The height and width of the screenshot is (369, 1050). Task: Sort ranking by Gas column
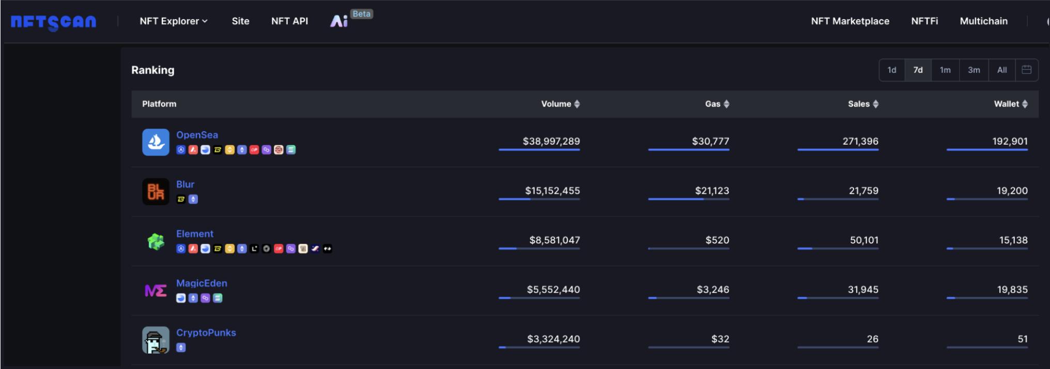(717, 104)
